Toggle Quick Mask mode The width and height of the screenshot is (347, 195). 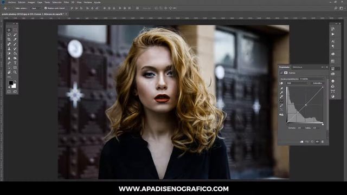[9, 92]
